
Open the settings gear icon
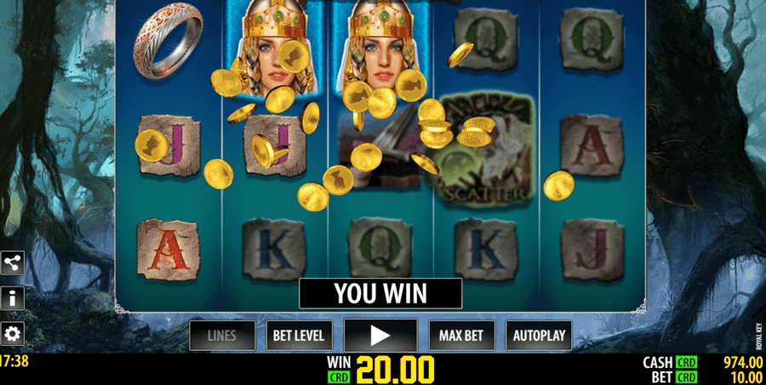point(12,334)
